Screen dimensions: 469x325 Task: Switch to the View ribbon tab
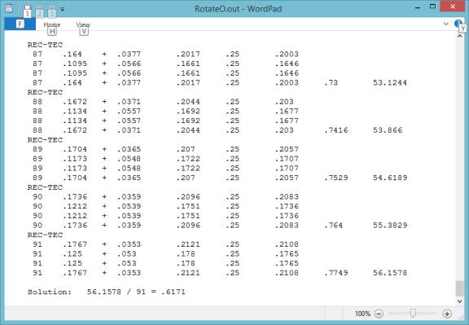tap(83, 24)
